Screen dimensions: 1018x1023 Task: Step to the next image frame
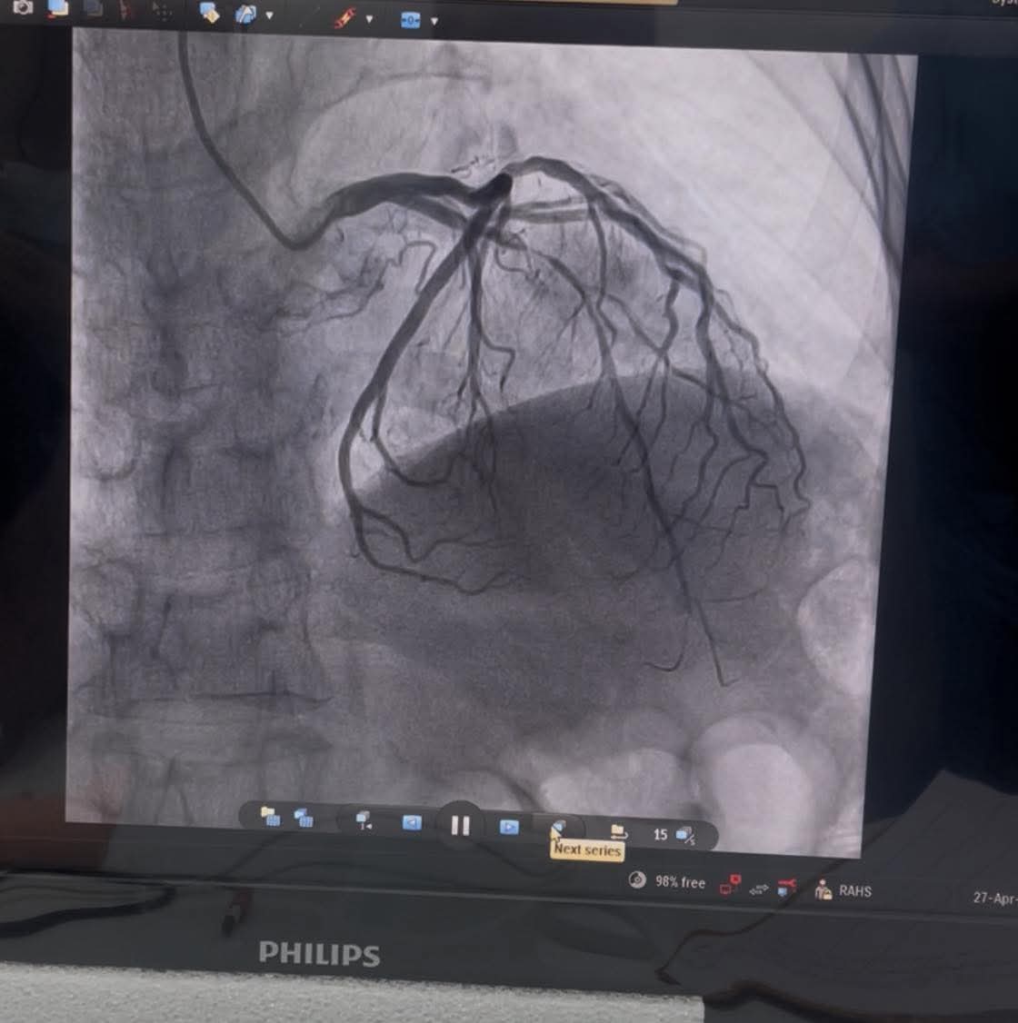click(509, 827)
